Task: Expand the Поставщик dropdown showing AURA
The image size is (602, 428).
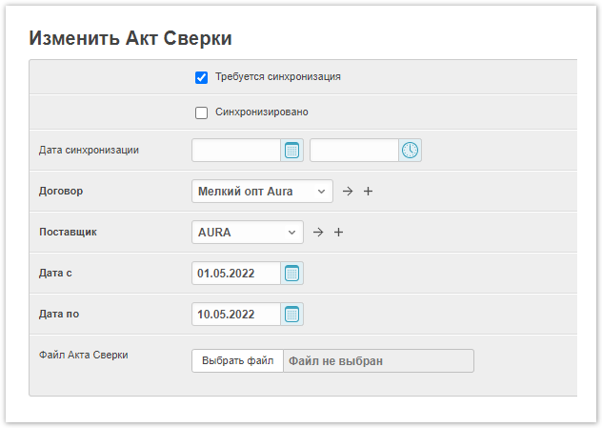Action: click(247, 233)
